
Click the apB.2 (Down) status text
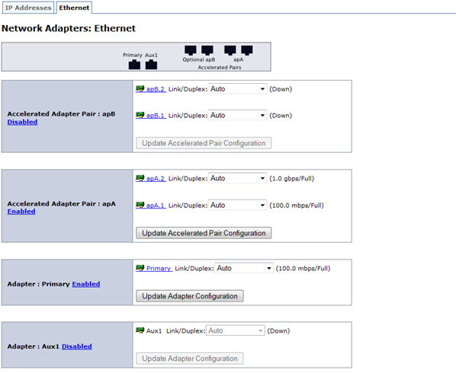281,89
